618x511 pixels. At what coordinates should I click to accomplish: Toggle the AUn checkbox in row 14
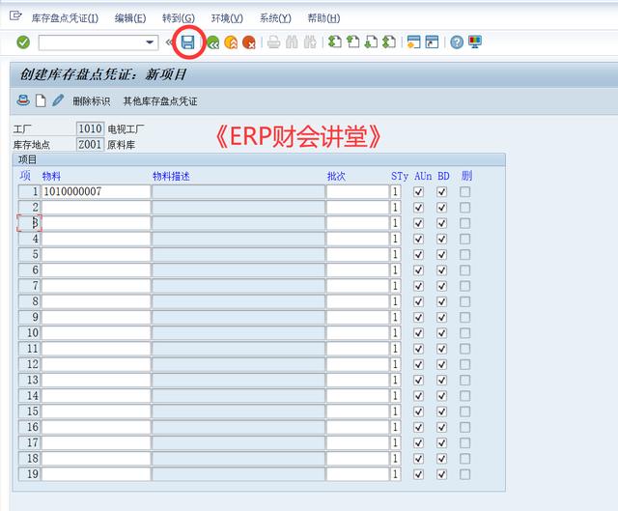click(418, 396)
